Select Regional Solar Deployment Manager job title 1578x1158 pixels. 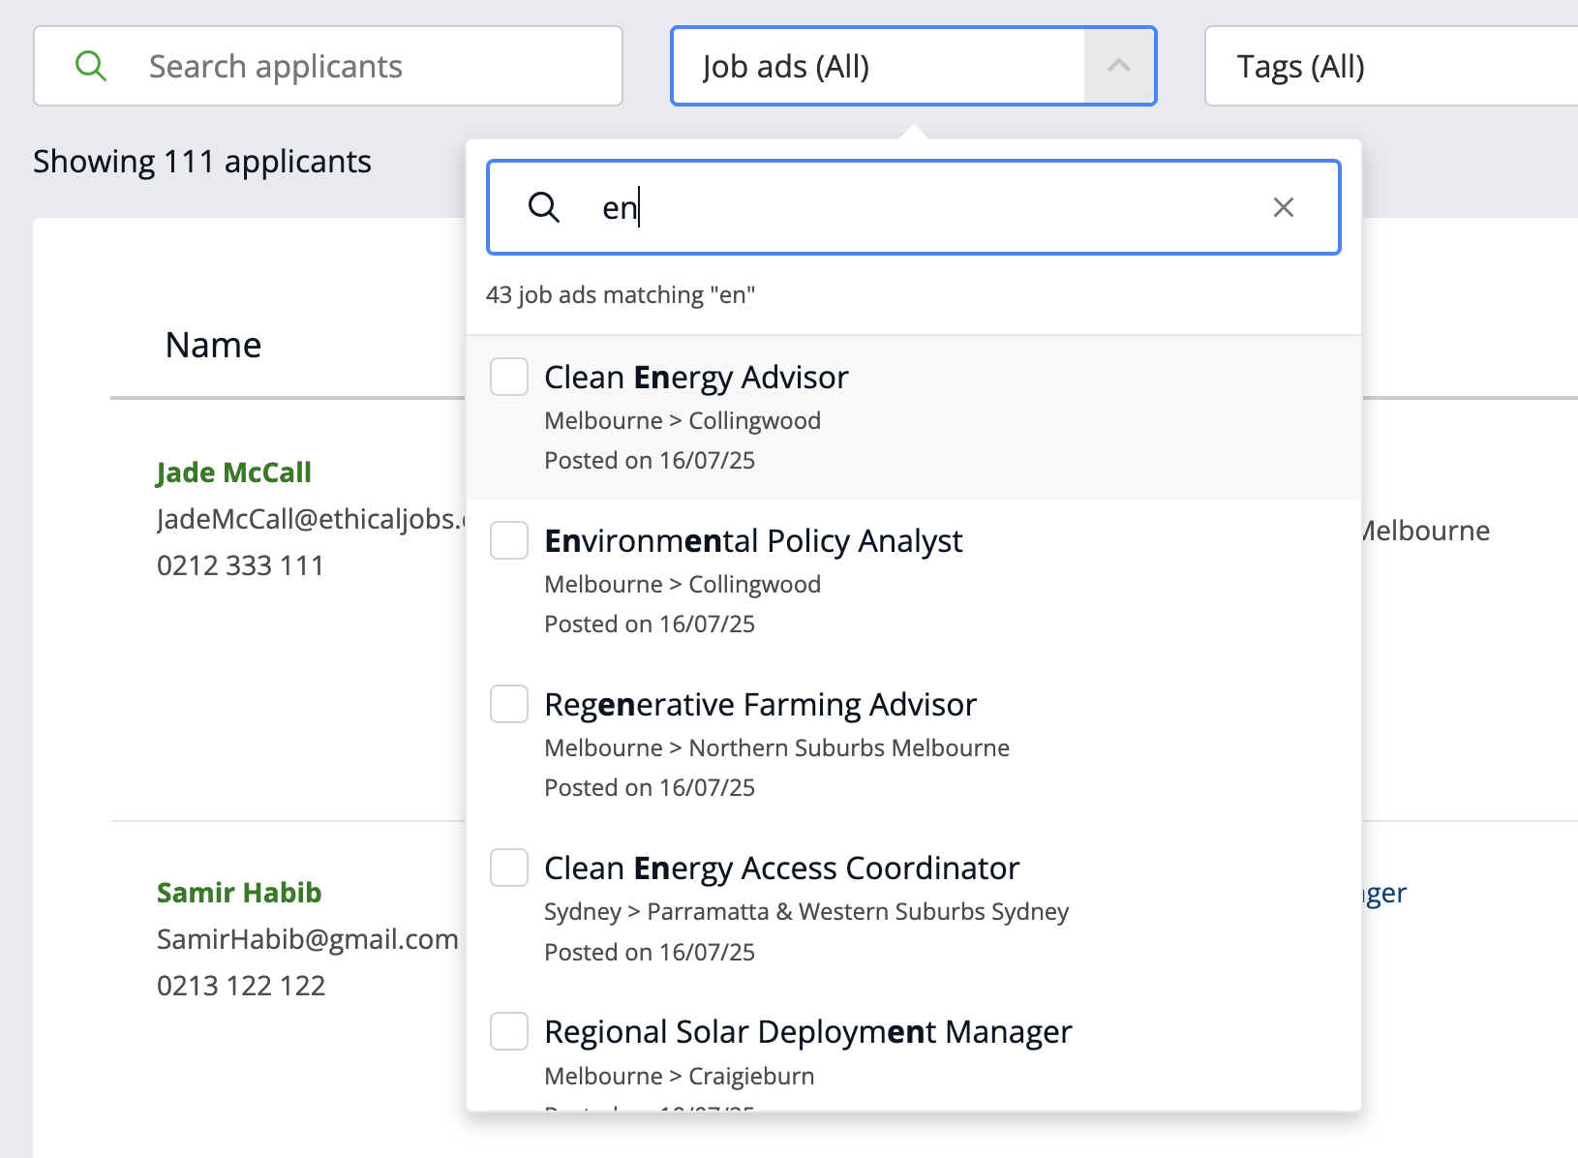pos(807,1031)
